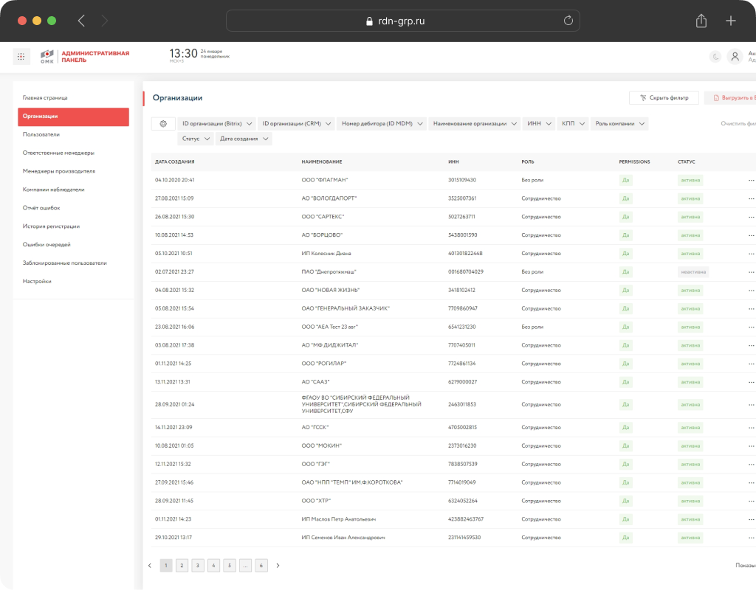Open row actions for АО "СААЗ"

(x=751, y=382)
